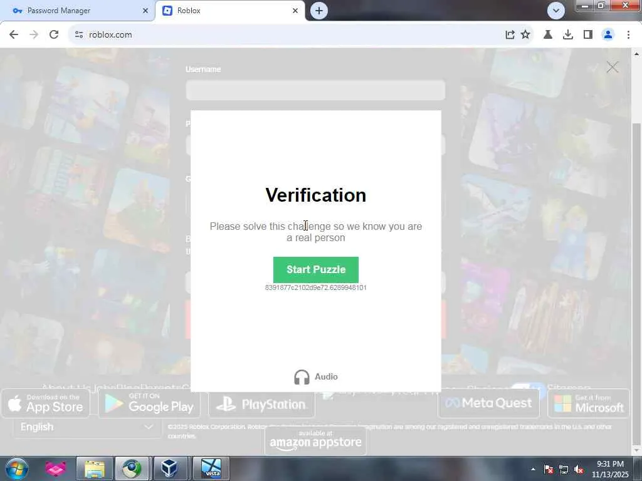The width and height of the screenshot is (642, 481).
Task: Open the amazon appstore badge
Action: (x=316, y=440)
